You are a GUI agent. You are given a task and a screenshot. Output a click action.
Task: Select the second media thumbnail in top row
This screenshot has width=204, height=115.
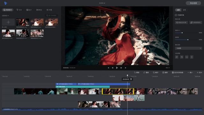(x=37, y=22)
